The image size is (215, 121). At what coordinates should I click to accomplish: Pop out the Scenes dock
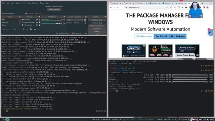click(x=19, y=17)
